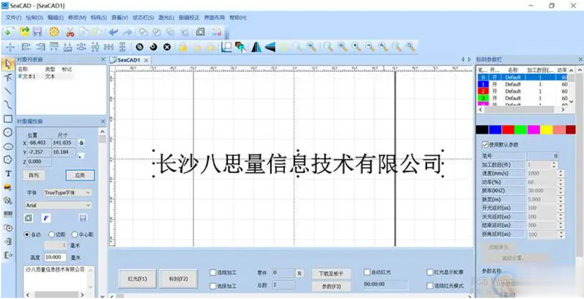Image resolution: width=584 pixels, height=299 pixels.
Task: Select the arrow pointer tool
Action: tap(8, 64)
